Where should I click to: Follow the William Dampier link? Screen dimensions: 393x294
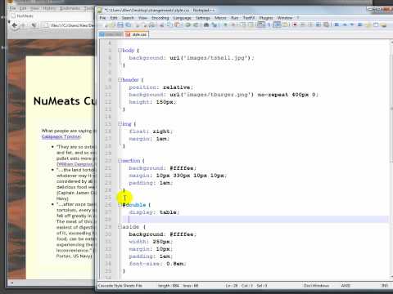(x=75, y=164)
